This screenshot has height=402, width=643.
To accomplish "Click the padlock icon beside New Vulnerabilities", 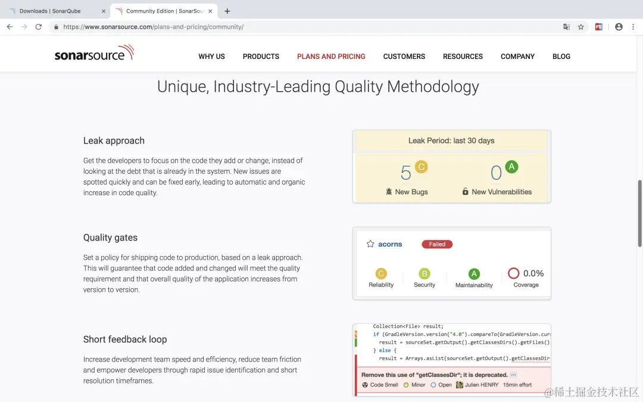I will point(465,191).
